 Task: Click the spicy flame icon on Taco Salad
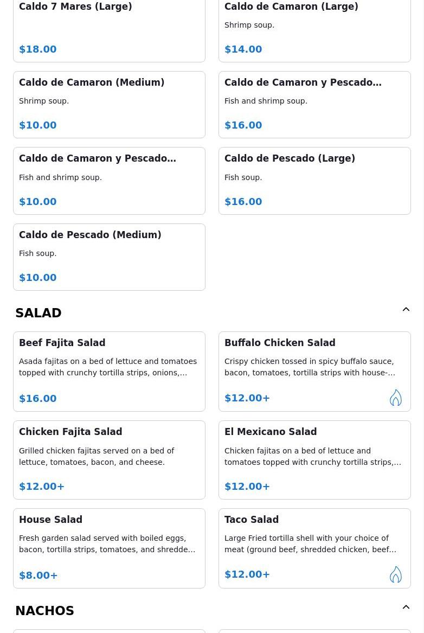pyautogui.click(x=395, y=574)
